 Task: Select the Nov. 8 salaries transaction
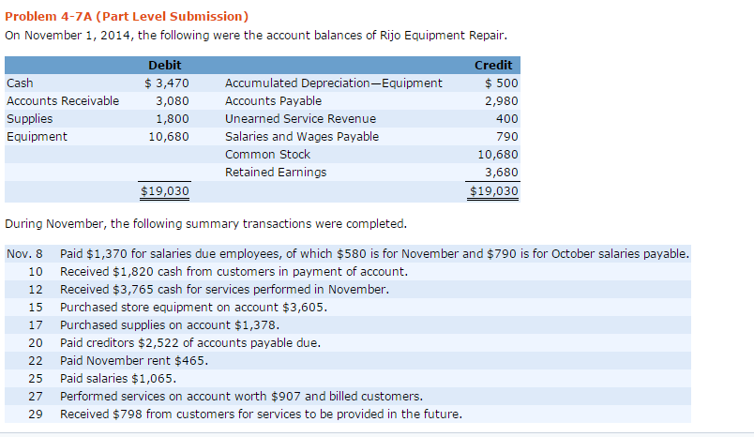(x=374, y=253)
